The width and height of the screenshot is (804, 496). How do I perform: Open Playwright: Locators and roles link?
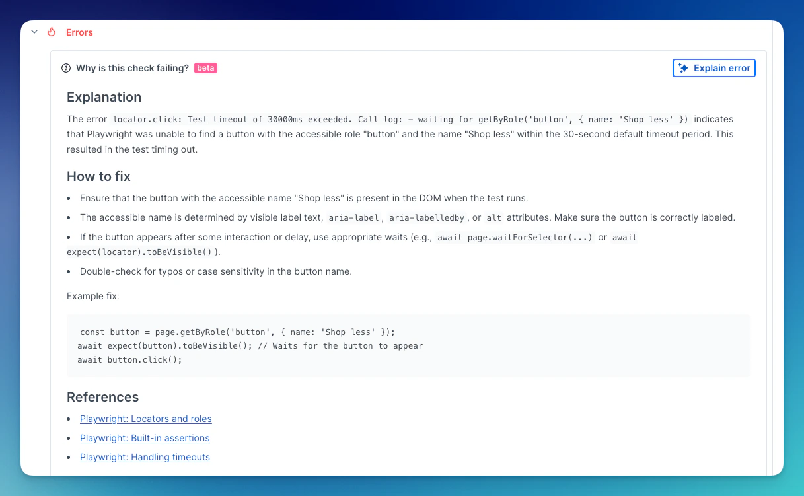pyautogui.click(x=146, y=419)
